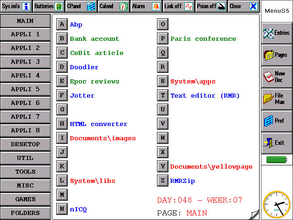
Task: Click letter key A for Abp
Action: point(62,24)
